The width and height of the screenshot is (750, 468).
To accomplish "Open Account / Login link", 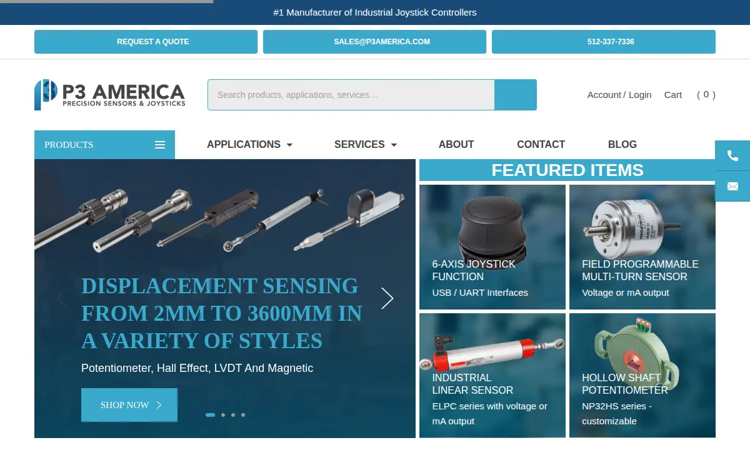I will click(x=619, y=95).
